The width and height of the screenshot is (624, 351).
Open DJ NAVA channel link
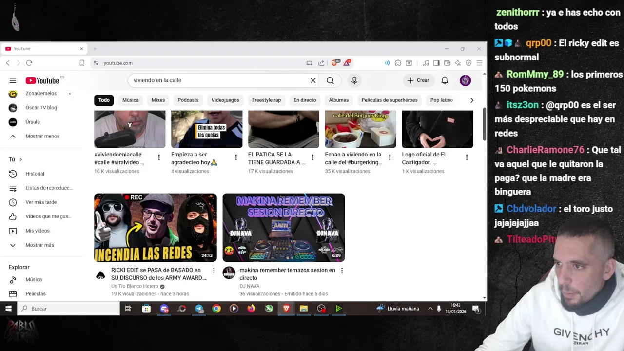click(x=250, y=286)
